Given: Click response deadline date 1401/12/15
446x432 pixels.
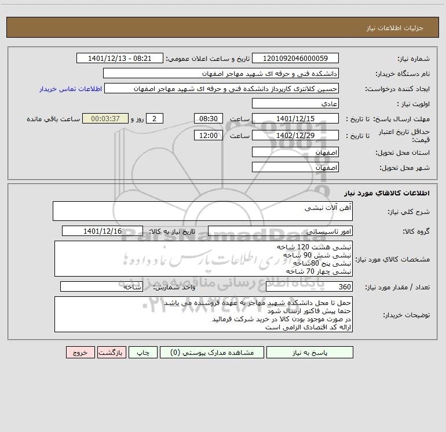Looking at the screenshot, I should point(295,118).
